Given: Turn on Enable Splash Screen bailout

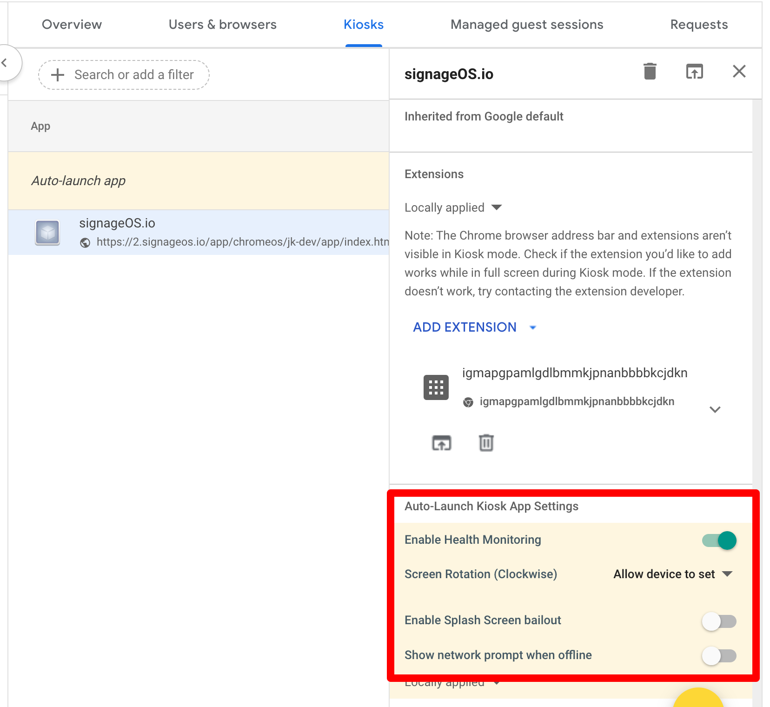Looking at the screenshot, I should click(x=719, y=621).
